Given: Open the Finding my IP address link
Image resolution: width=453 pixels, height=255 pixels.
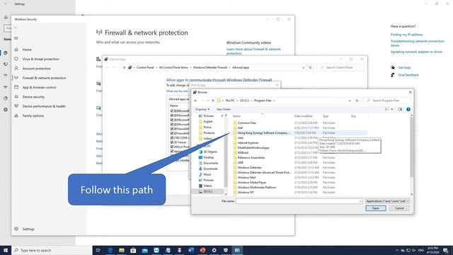Looking at the screenshot, I should tap(406, 35).
